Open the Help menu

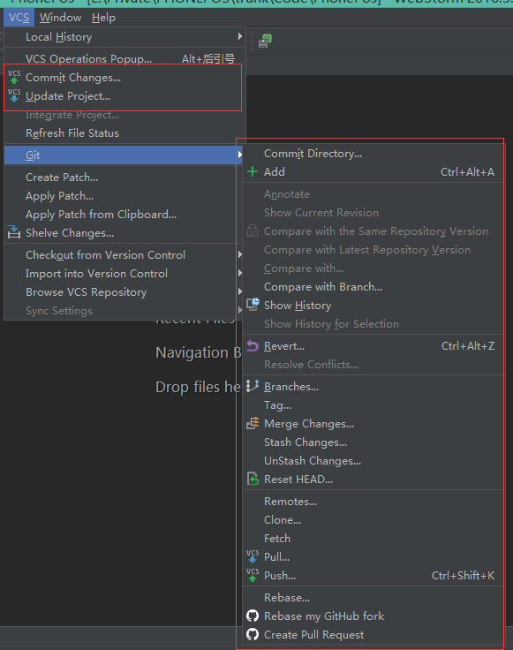click(x=103, y=18)
